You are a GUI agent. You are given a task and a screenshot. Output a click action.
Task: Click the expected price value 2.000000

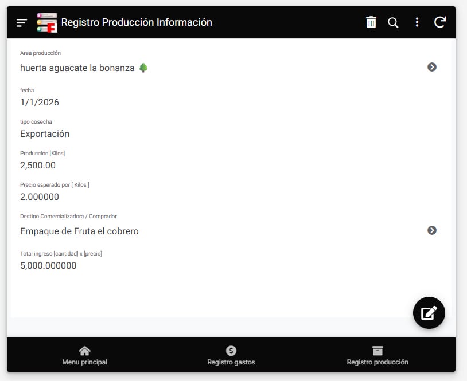point(40,197)
